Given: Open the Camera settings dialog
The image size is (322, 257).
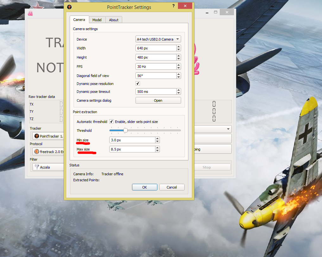Looking at the screenshot, I should 158,100.
